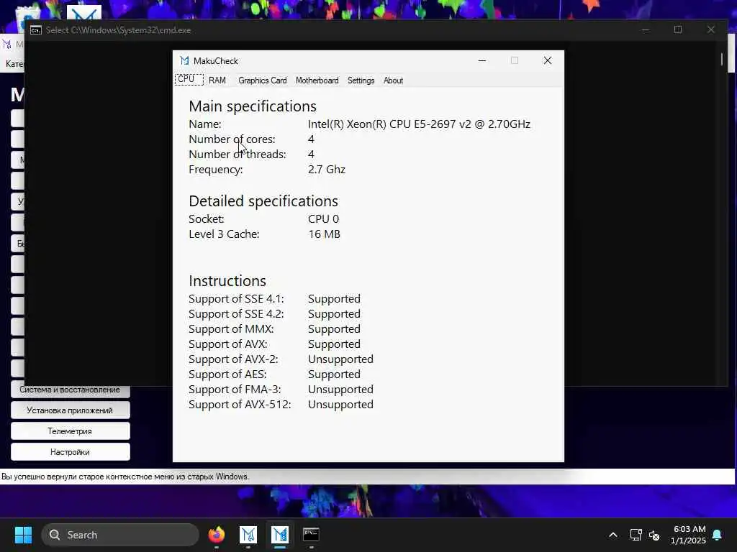Open the Настройки button in background app
The image size is (737, 552).
click(70, 452)
